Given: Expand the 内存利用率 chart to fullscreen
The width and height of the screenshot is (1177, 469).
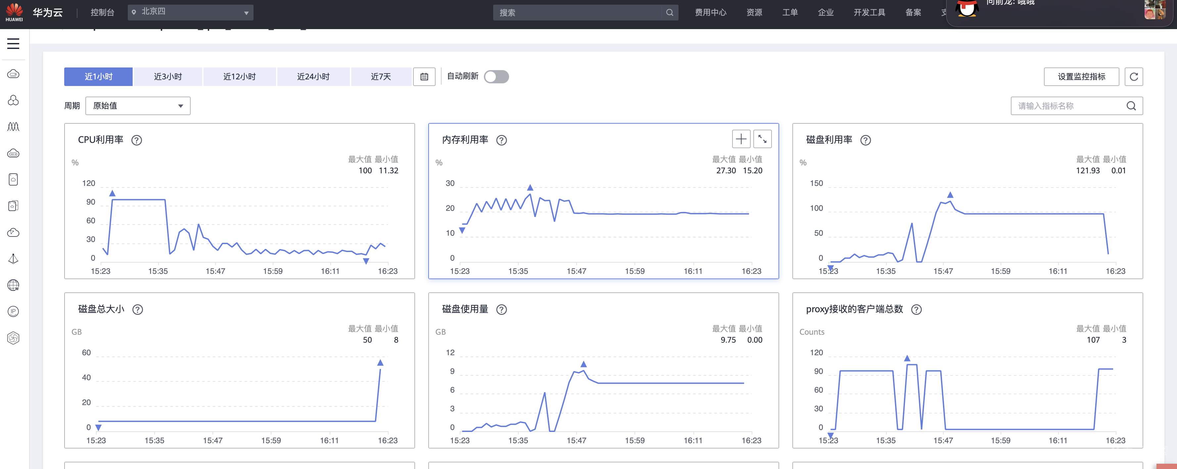Looking at the screenshot, I should coord(762,139).
